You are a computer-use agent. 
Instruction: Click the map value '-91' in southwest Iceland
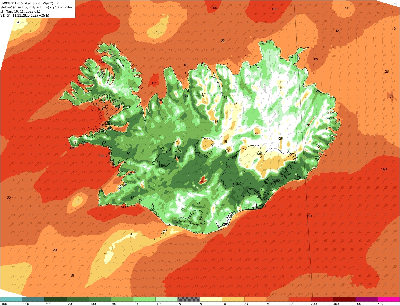[x=132, y=197]
